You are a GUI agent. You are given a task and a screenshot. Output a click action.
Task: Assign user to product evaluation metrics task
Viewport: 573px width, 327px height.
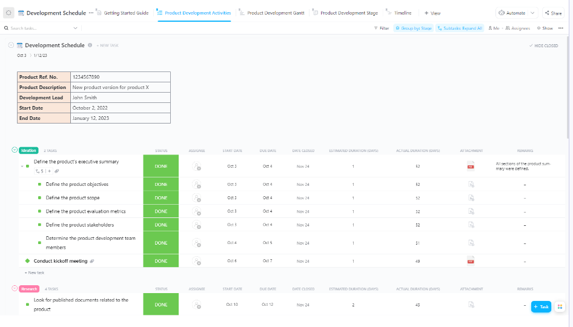(x=197, y=211)
